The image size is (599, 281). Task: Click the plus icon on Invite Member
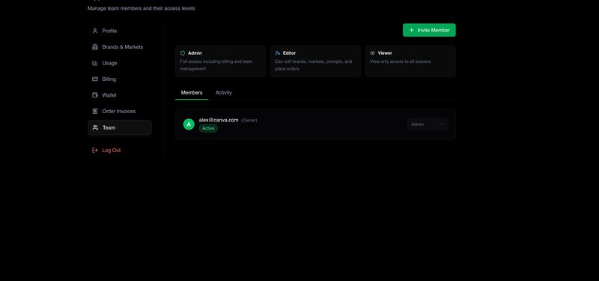[x=411, y=30]
